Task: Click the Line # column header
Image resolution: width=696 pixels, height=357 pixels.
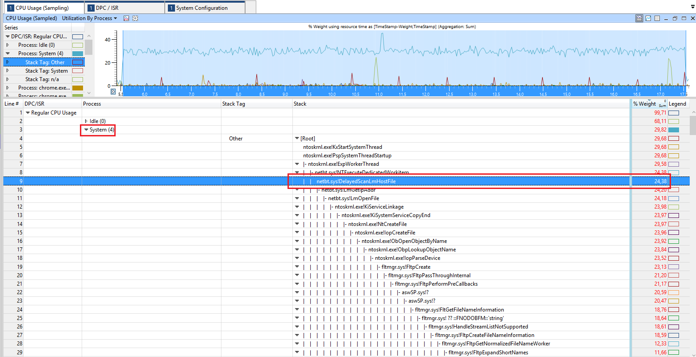Action: 13,104
